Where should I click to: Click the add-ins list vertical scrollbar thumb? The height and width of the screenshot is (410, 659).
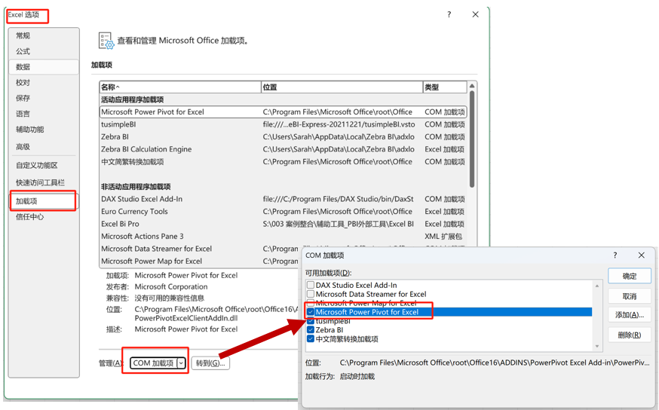(472, 139)
